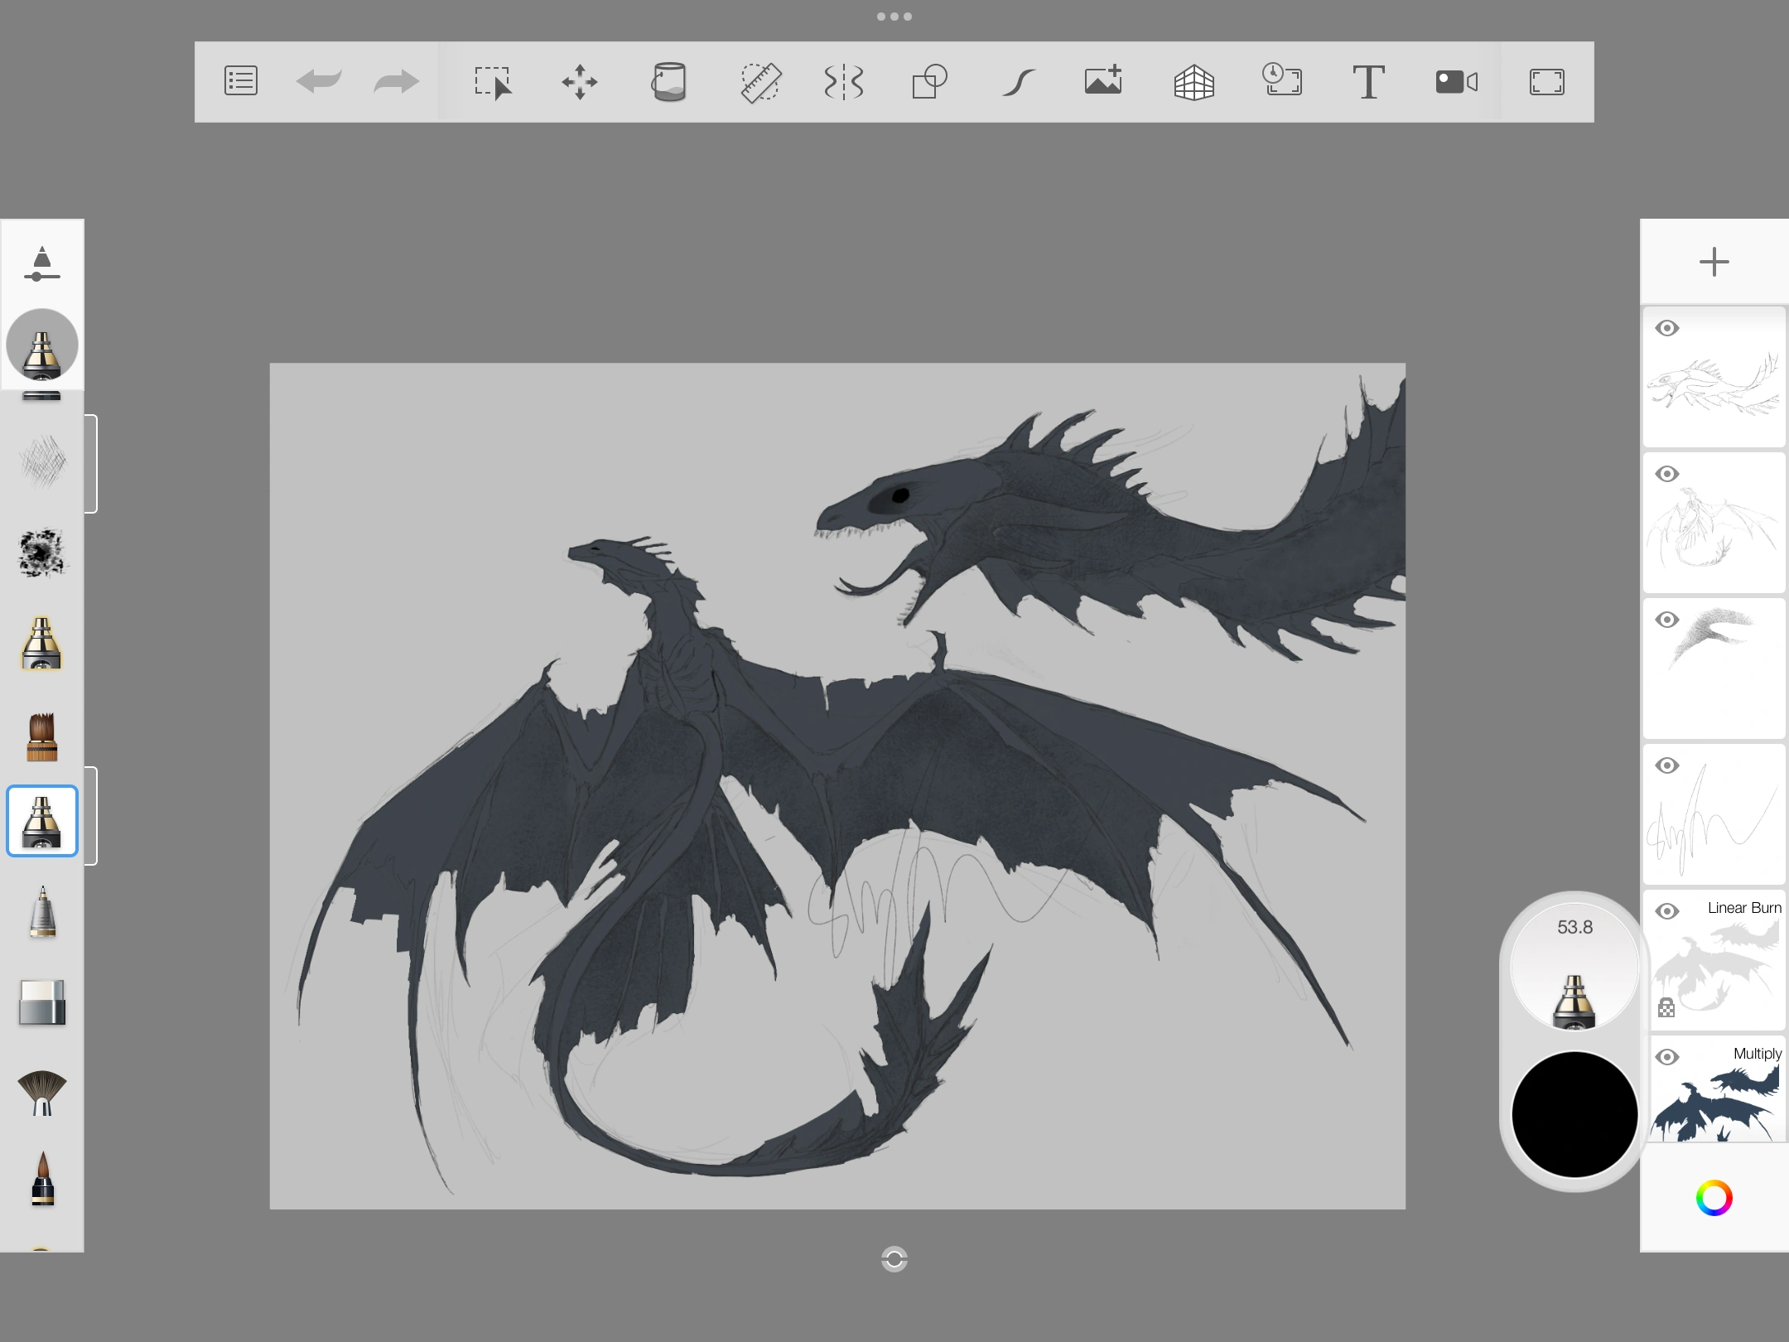Enter full screen mode

(x=1546, y=82)
